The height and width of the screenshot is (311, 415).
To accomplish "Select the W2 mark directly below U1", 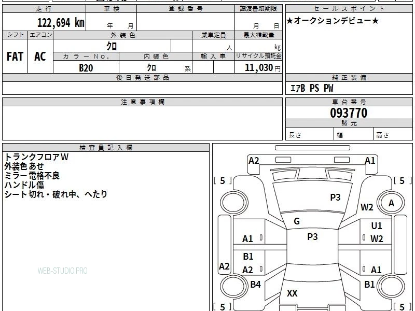I will [377, 239].
